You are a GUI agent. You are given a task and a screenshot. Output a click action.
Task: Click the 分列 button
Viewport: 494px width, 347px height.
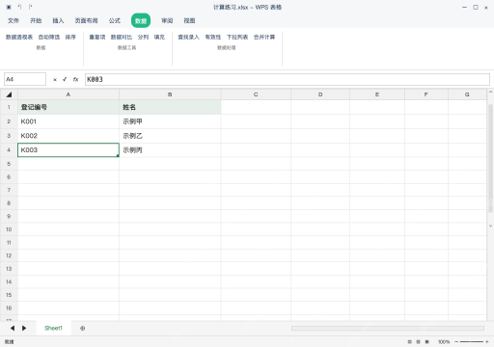[143, 38]
